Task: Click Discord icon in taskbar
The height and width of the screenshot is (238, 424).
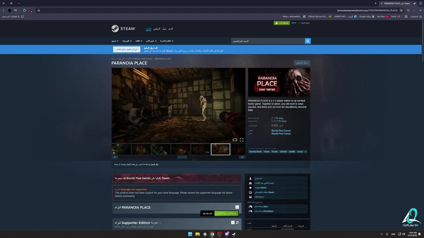Action: pyautogui.click(x=227, y=234)
